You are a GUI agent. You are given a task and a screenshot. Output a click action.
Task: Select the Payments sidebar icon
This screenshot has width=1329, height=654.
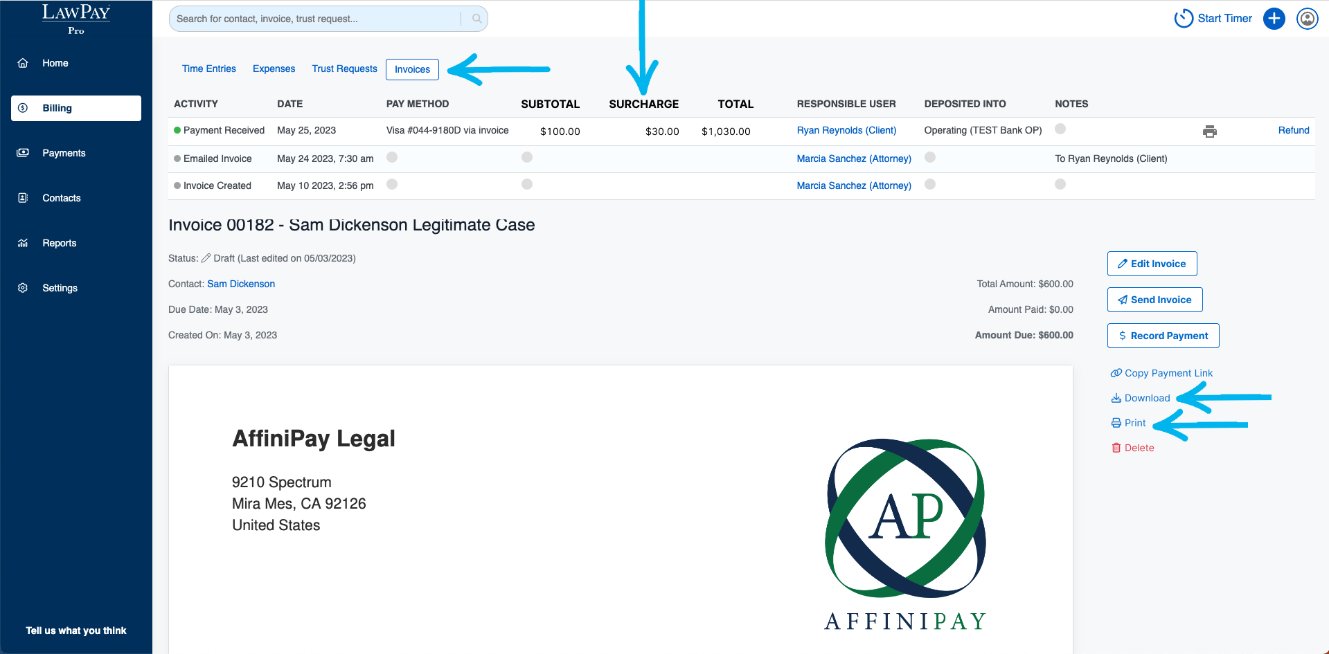pos(23,152)
